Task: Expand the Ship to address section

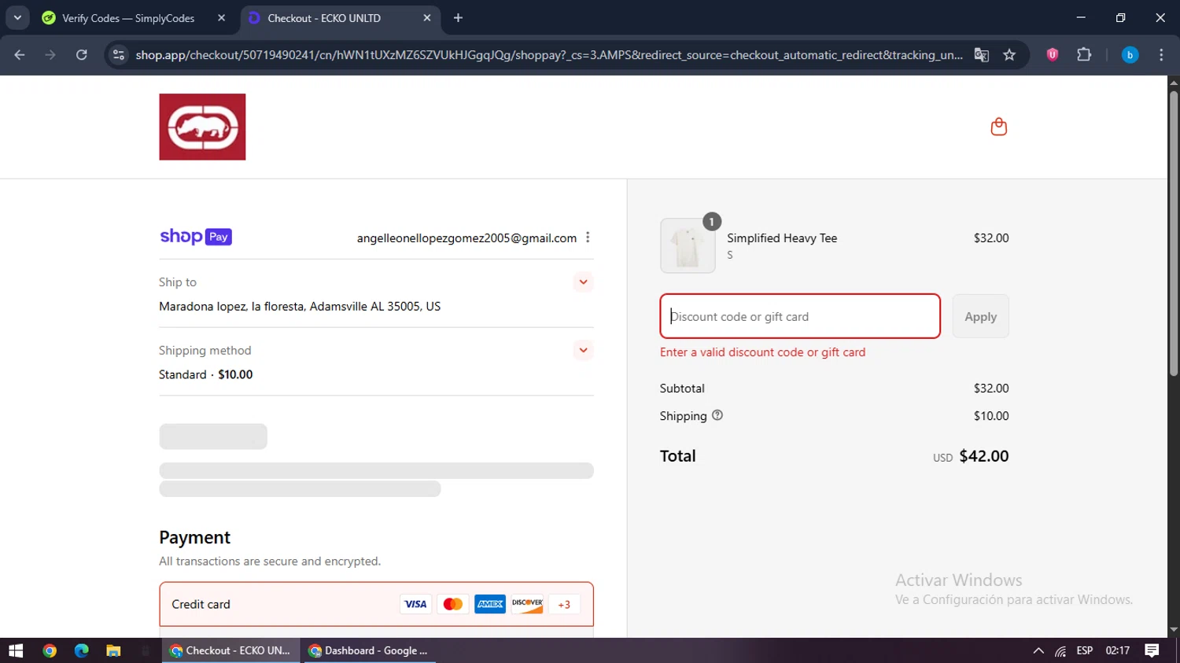Action: tap(583, 282)
